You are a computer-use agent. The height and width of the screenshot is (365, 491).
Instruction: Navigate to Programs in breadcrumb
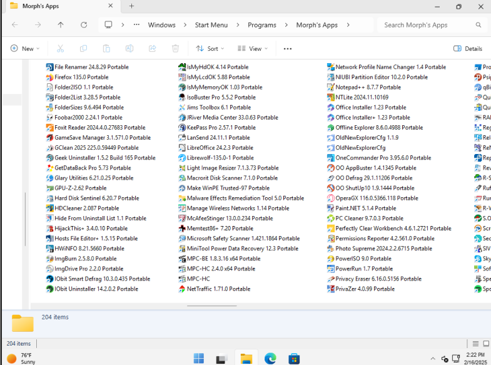(x=262, y=25)
